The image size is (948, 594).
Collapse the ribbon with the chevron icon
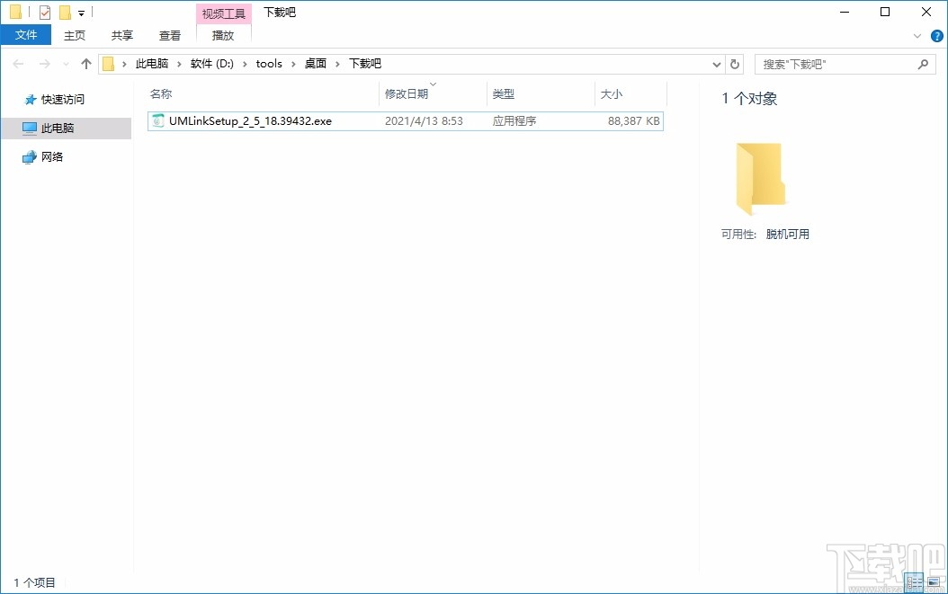916,35
